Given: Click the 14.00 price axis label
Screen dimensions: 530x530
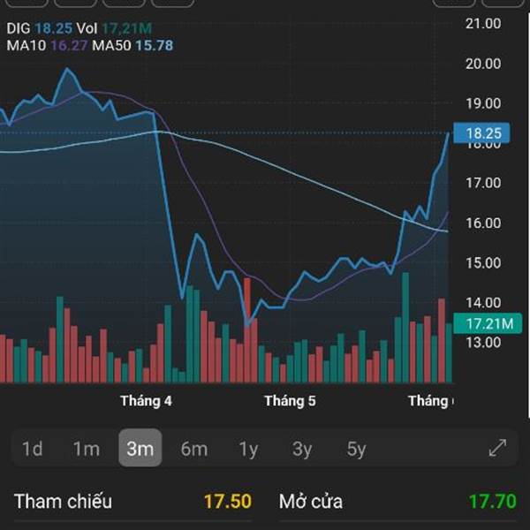Looking at the screenshot, I should click(483, 302).
